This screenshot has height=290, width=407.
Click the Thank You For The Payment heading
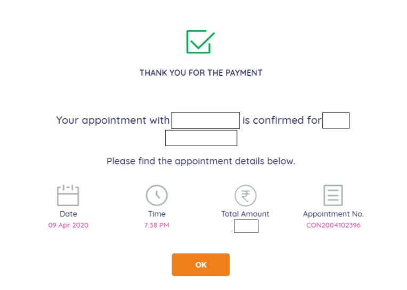[201, 72]
